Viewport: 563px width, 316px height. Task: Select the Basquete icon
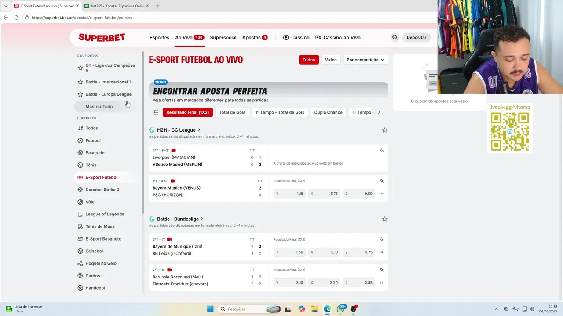point(80,153)
